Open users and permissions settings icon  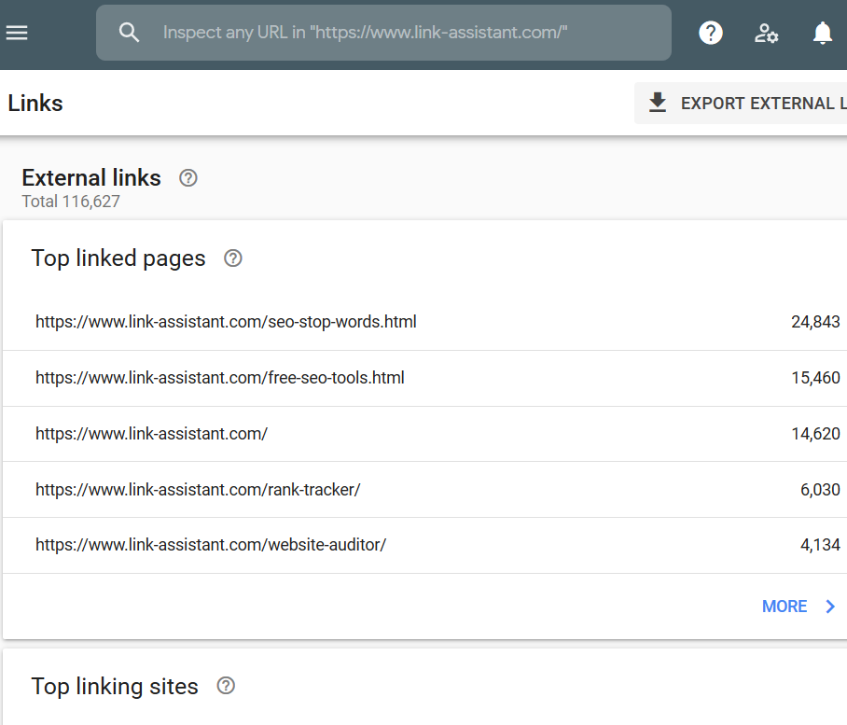point(767,34)
